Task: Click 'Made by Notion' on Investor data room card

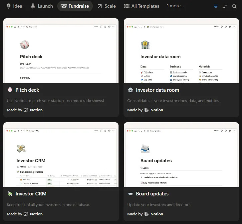Action: 145,110
